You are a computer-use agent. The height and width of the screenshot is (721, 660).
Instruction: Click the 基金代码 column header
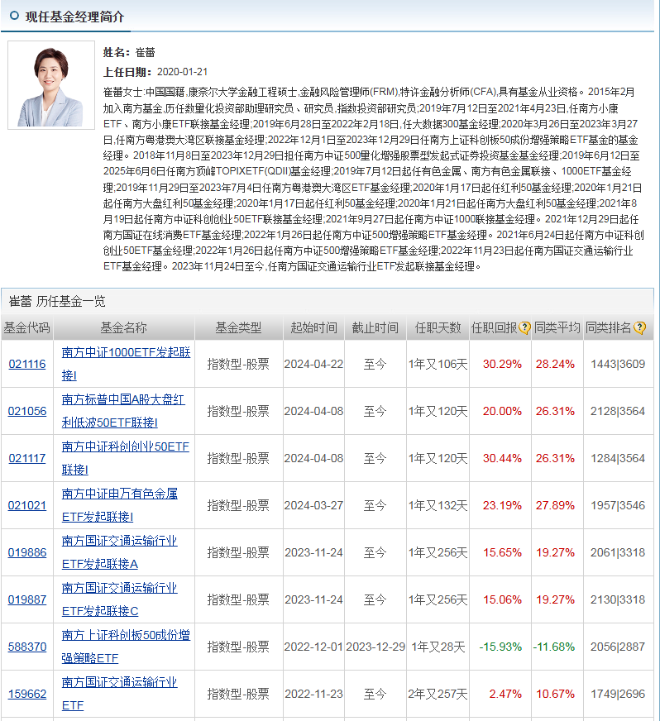coord(26,328)
